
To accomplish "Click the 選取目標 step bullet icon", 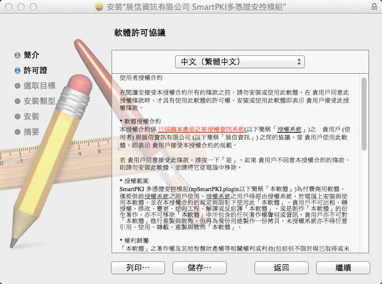I will [17, 86].
